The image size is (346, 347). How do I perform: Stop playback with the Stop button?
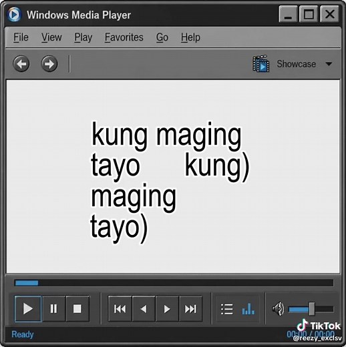pyautogui.click(x=77, y=309)
